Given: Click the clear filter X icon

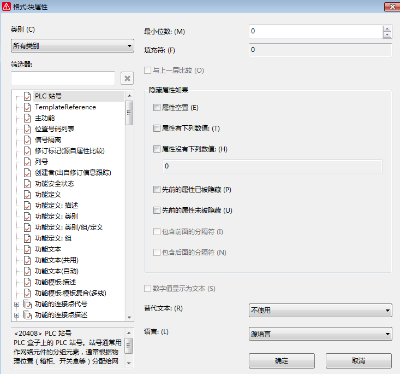Looking at the screenshot, I should tap(127, 78).
